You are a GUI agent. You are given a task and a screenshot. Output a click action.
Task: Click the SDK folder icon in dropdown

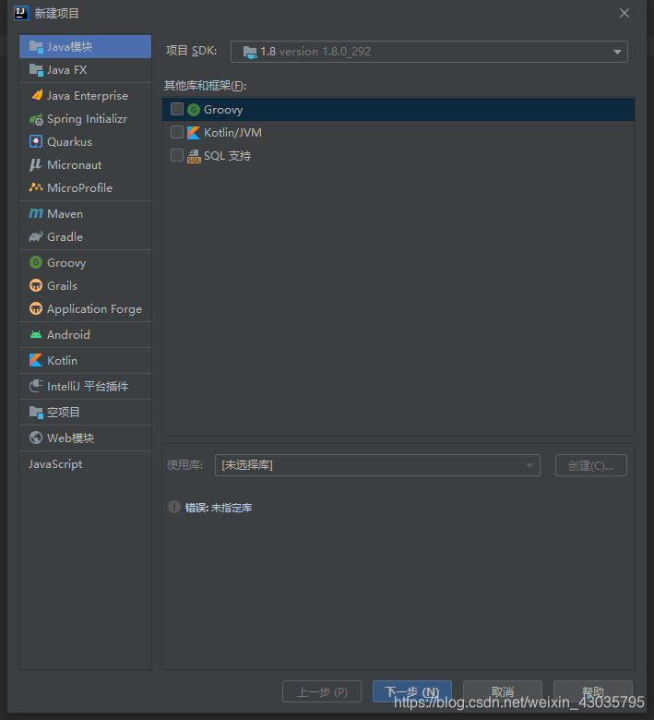pyautogui.click(x=250, y=52)
